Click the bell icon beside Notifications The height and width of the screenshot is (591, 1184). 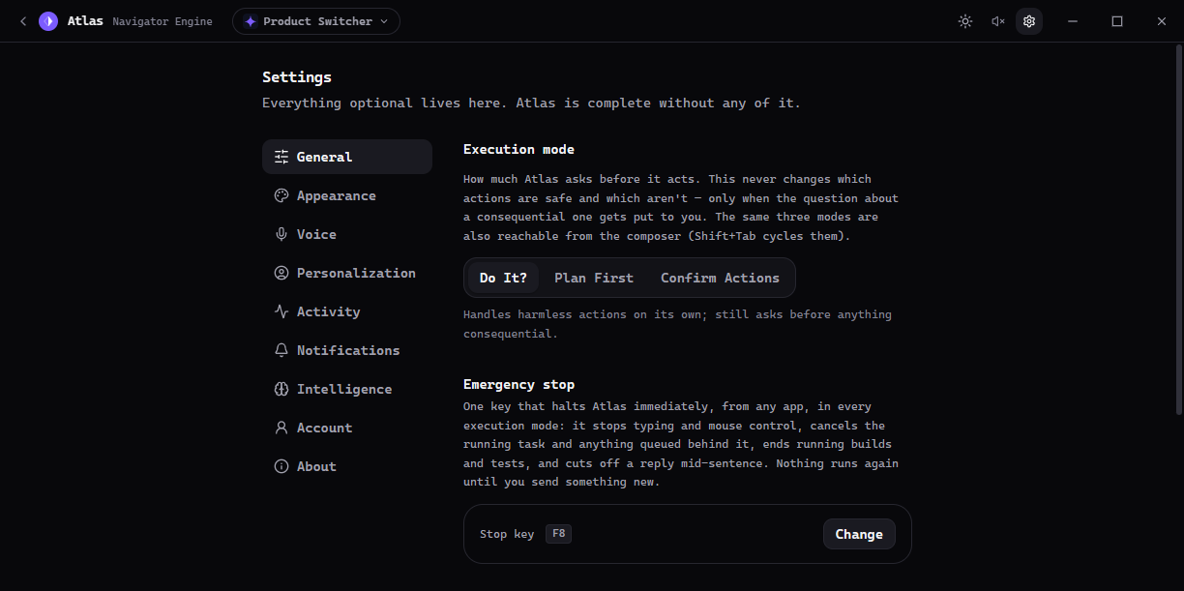tap(281, 350)
